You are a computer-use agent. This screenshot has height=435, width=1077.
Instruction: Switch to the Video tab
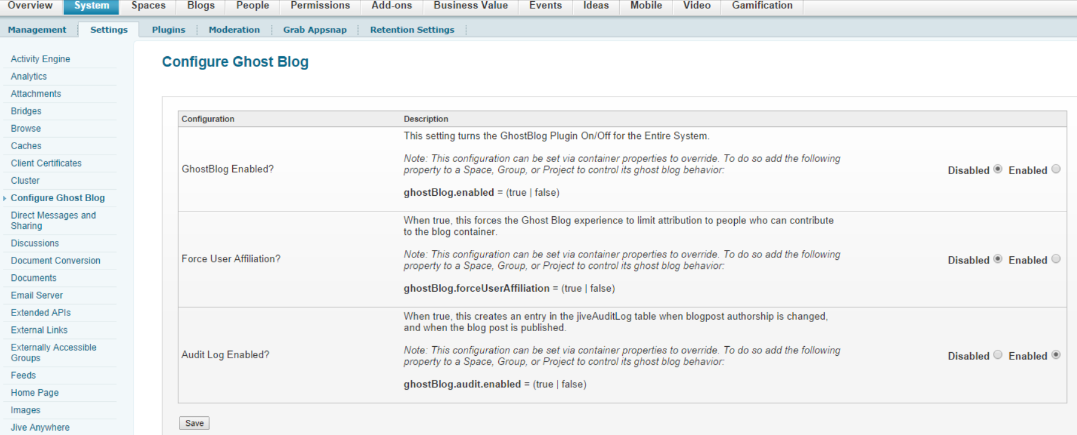697,6
